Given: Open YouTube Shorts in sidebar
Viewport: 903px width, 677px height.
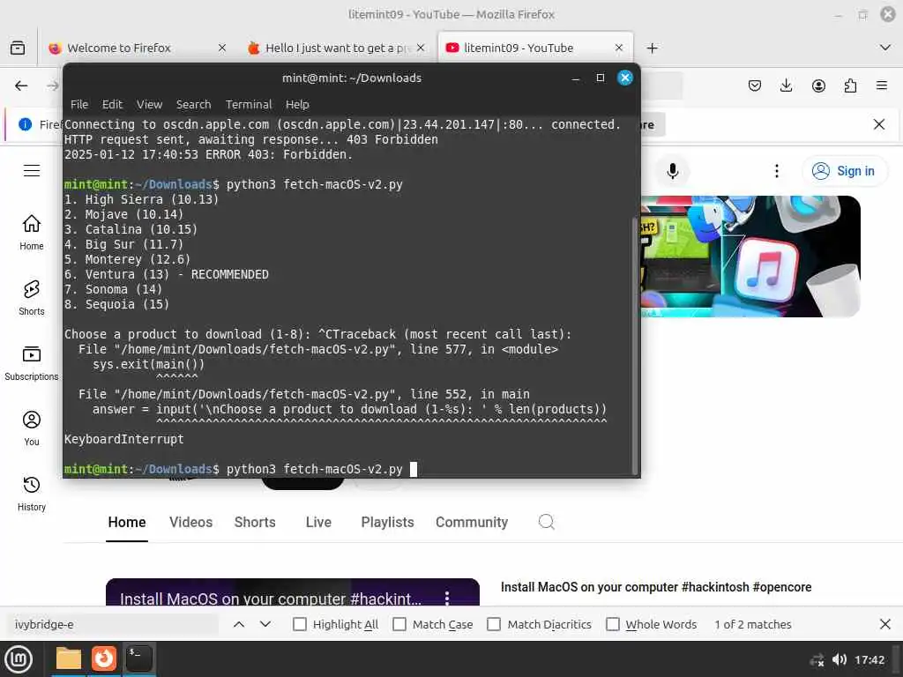Looking at the screenshot, I should pyautogui.click(x=32, y=298).
